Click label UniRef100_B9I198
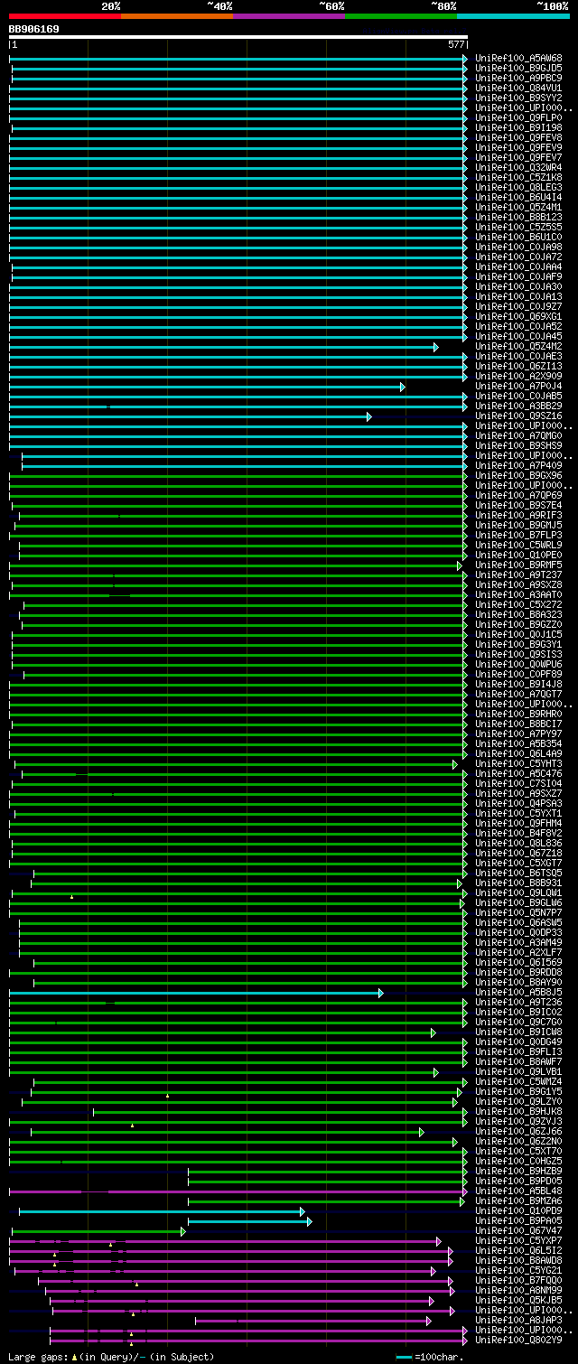Viewport: 578px width, 1364px height. (x=518, y=127)
